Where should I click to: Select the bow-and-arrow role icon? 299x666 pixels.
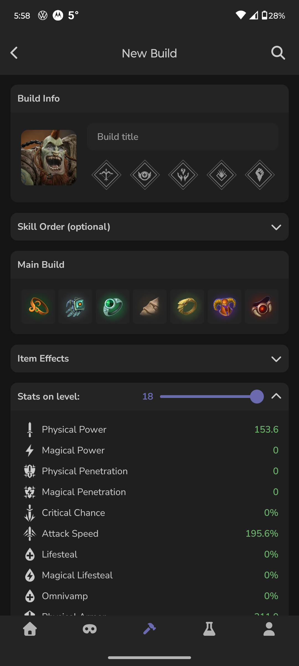tap(106, 175)
